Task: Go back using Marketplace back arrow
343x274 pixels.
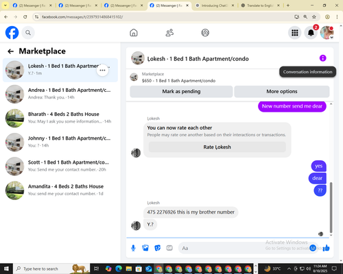Action: 10,51
